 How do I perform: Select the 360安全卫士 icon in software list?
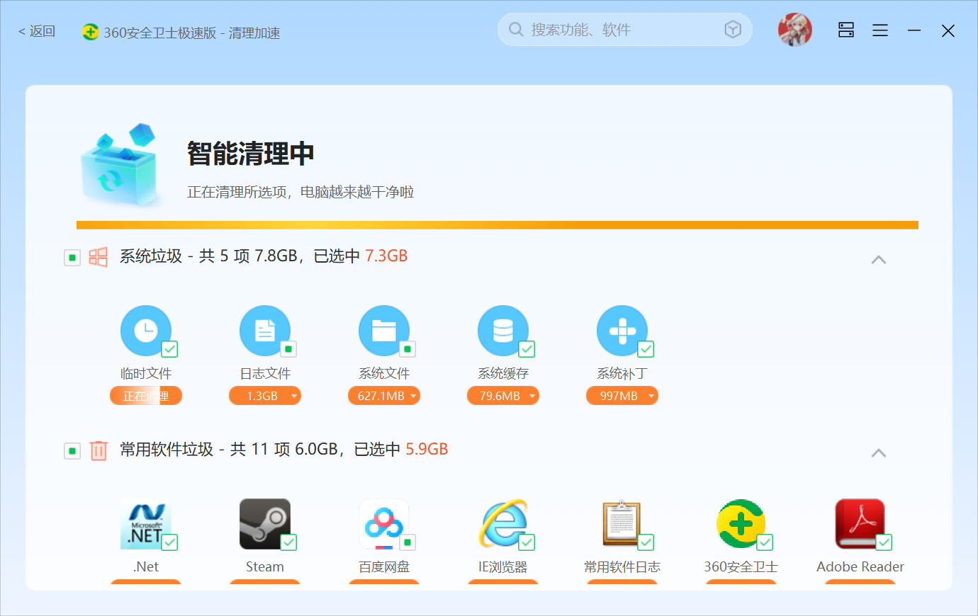(741, 524)
